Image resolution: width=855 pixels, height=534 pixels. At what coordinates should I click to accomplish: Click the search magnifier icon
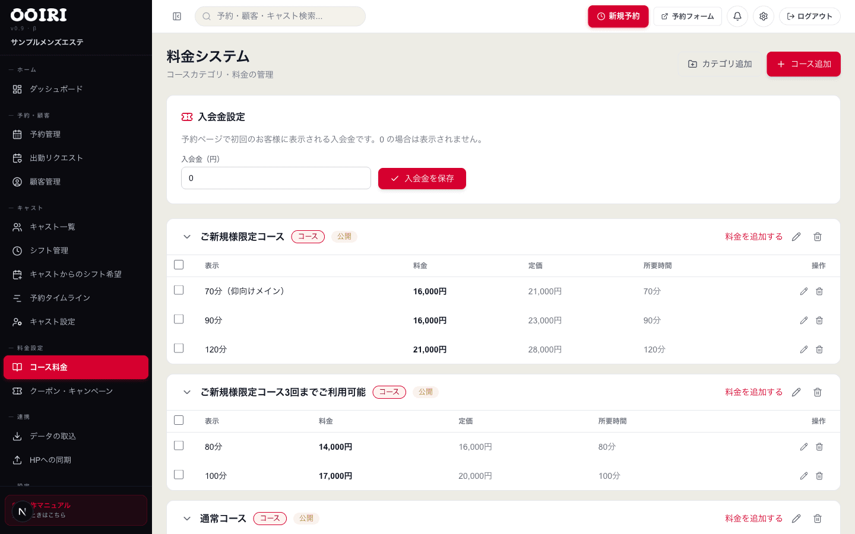tap(207, 17)
